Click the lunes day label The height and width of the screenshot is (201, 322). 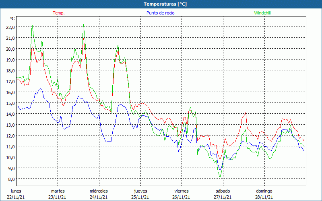[16, 191]
